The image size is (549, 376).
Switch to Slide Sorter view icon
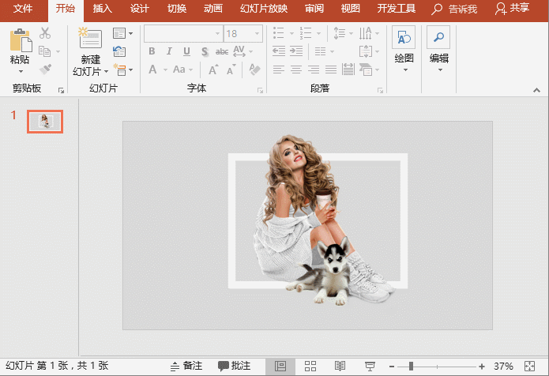pyautogui.click(x=310, y=366)
